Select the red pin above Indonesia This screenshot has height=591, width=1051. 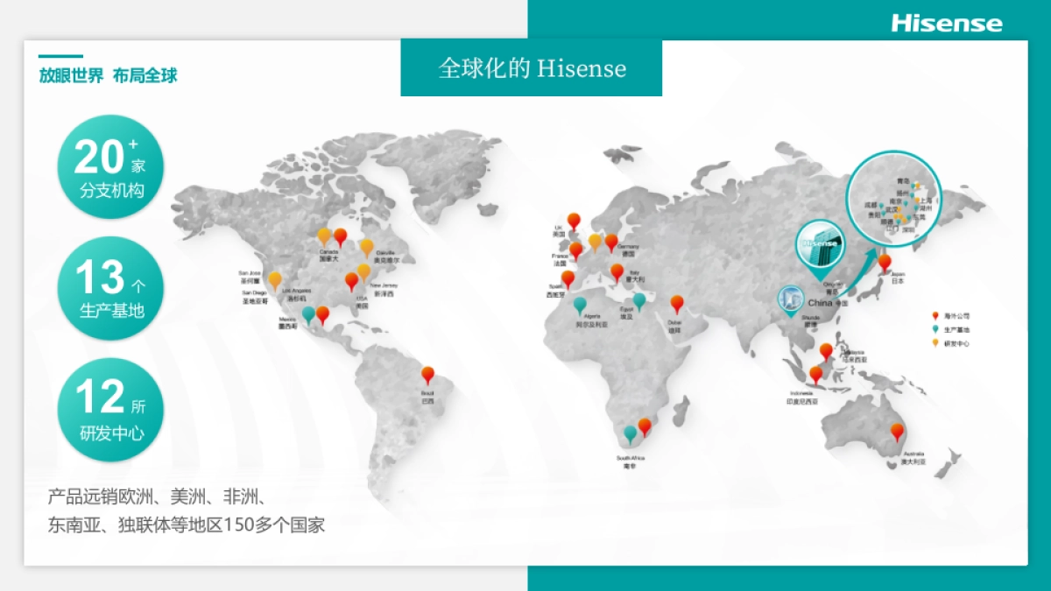coord(815,374)
